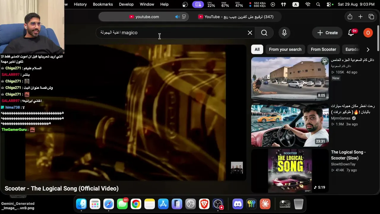Mute the audio-playing youtube.com tab
Image resolution: width=380 pixels, height=214 pixels.
[x=177, y=17]
